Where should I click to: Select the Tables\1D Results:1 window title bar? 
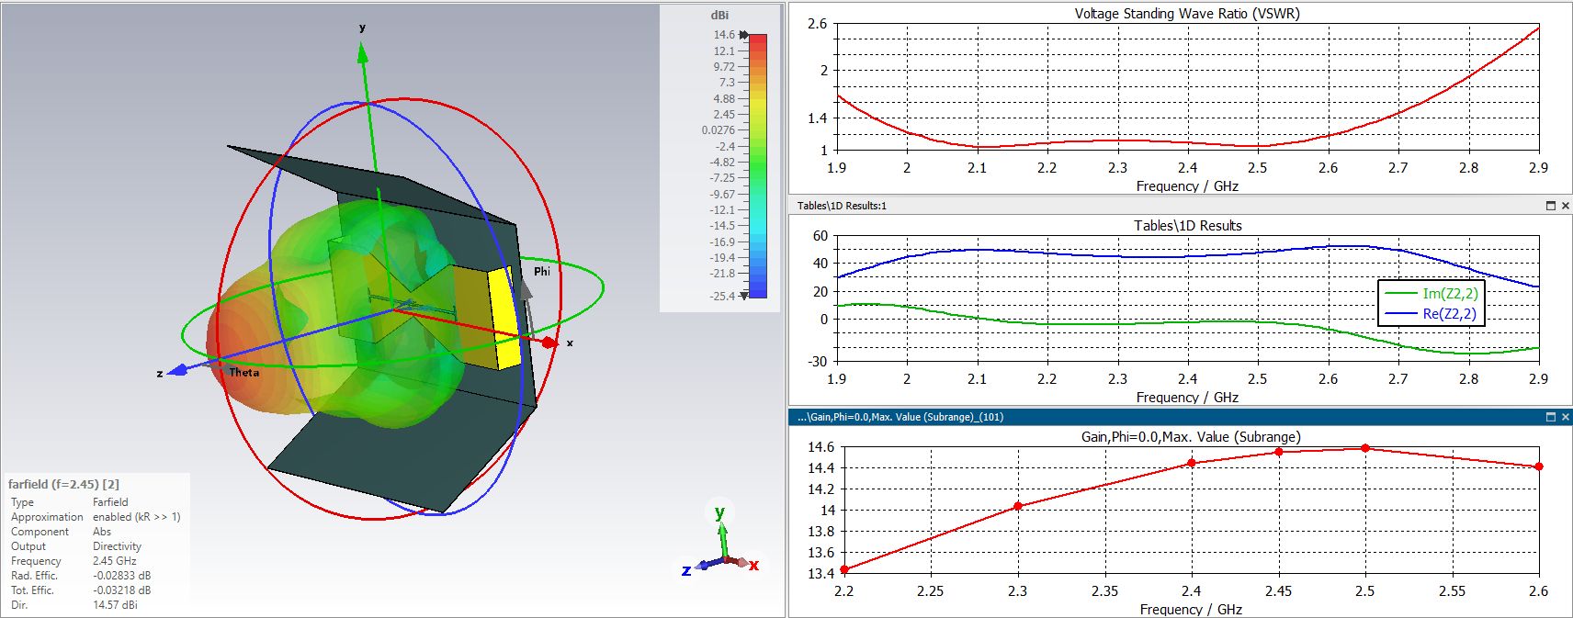click(1180, 206)
